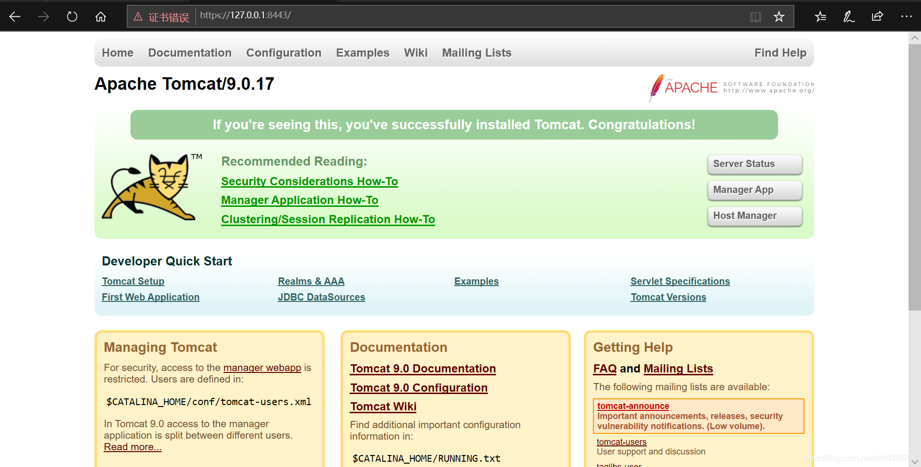This screenshot has height=467, width=921.
Task: Click the add notes pen icon
Action: pyautogui.click(x=849, y=17)
